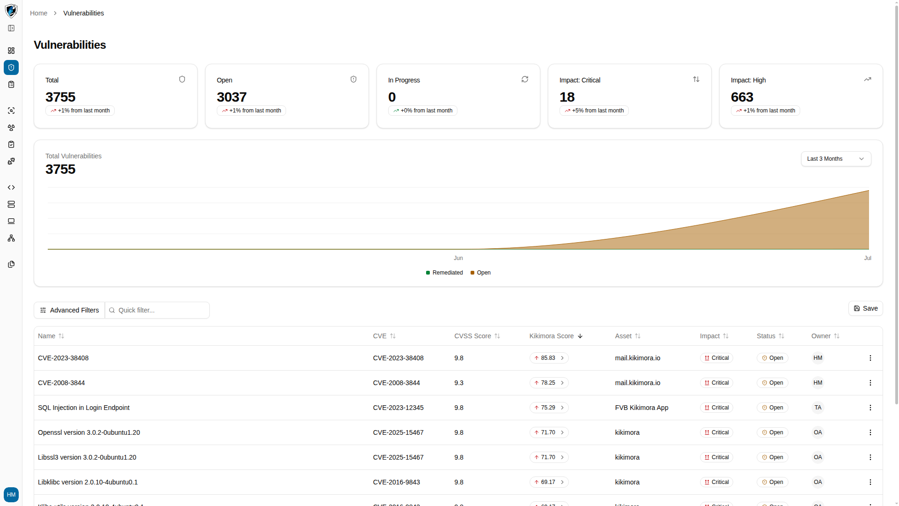The width and height of the screenshot is (899, 506).
Task: Open SQL Injection in Login Endpoint row
Action: click(x=458, y=408)
